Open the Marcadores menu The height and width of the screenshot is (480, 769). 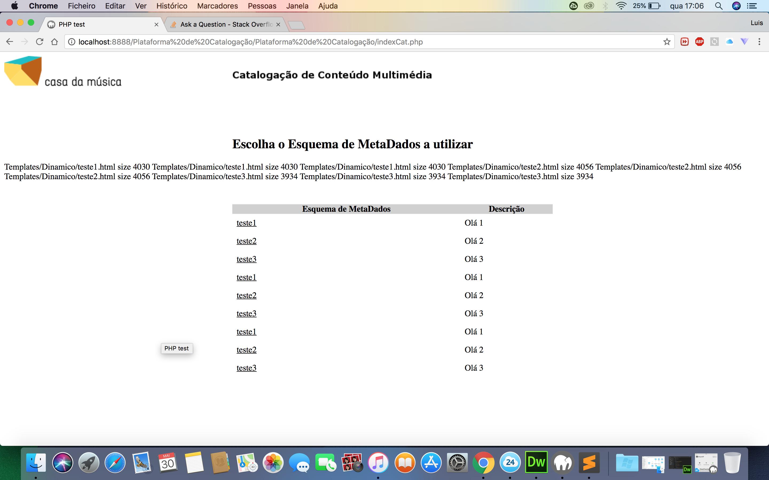[217, 6]
